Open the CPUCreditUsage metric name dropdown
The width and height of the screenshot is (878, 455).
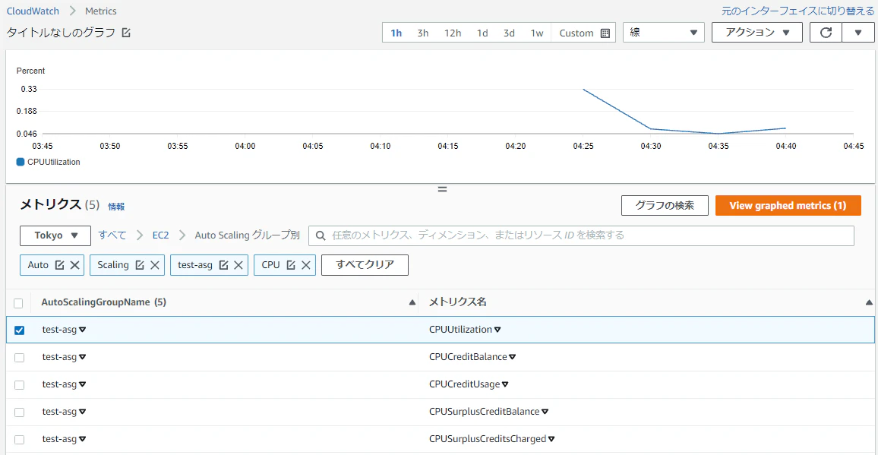[x=505, y=384]
